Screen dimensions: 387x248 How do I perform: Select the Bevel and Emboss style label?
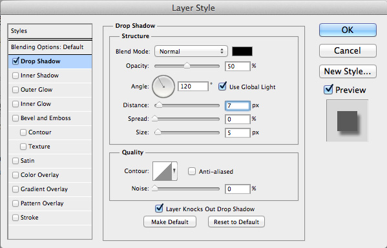46,118
